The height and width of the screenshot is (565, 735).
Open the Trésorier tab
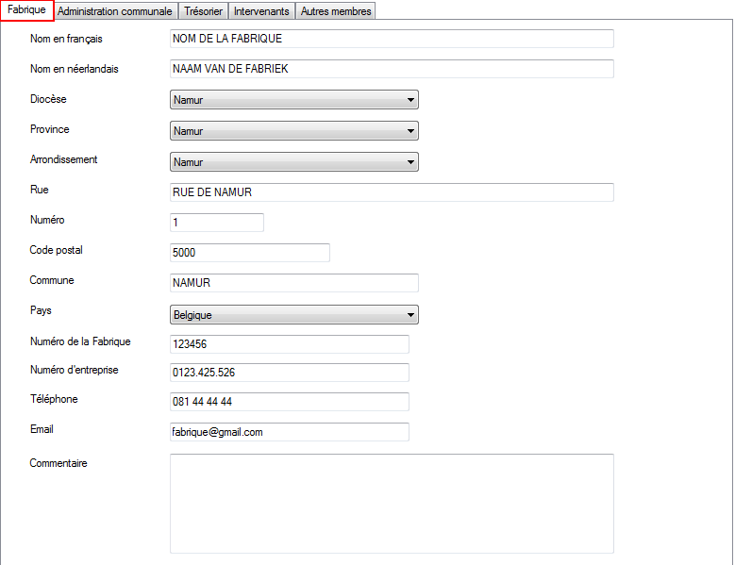click(x=203, y=11)
